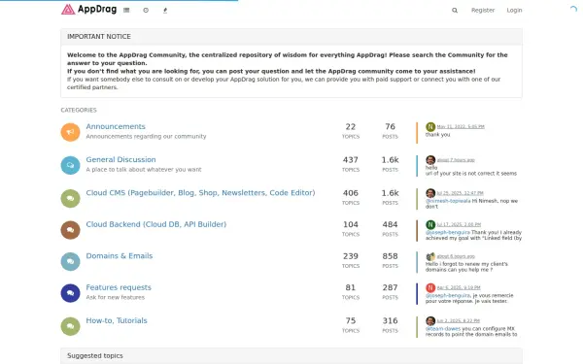Screen dimensions: 583x364
Task: Open the Cloud Backend latest post timestamp
Action: point(459,225)
